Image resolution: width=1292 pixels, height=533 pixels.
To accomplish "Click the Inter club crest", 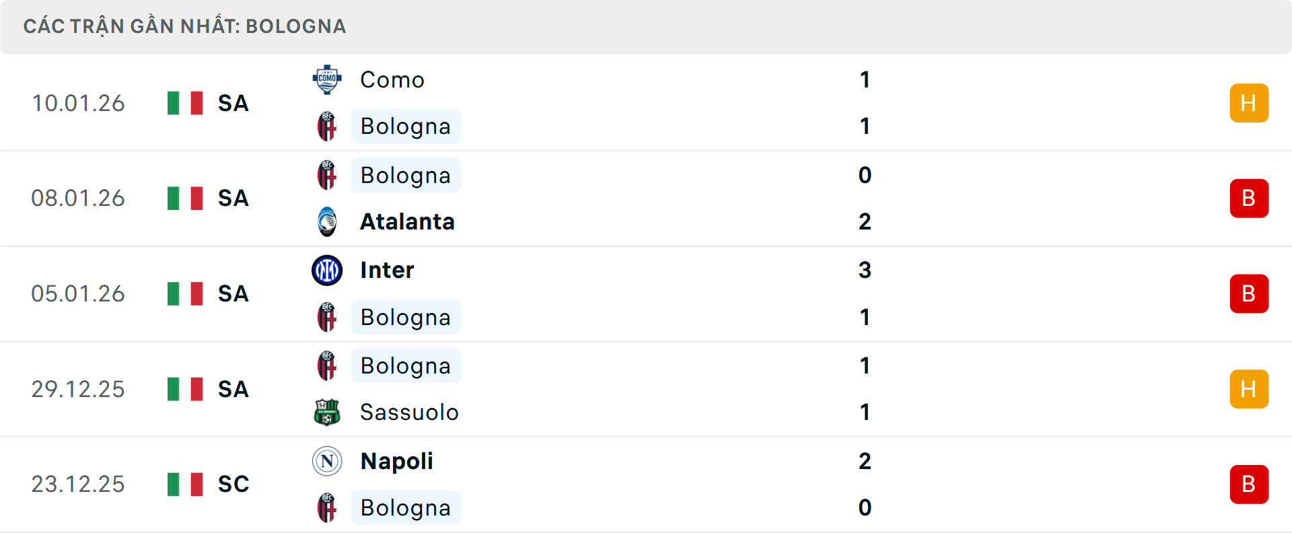I will tap(327, 270).
